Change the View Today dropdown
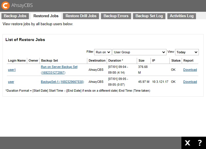The width and height of the screenshot is (206, 149). point(187,52)
